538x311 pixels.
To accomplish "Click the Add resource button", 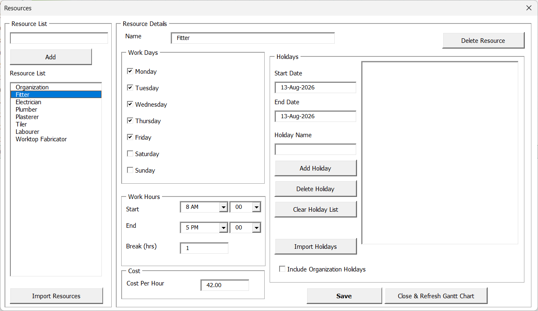I will coord(51,57).
